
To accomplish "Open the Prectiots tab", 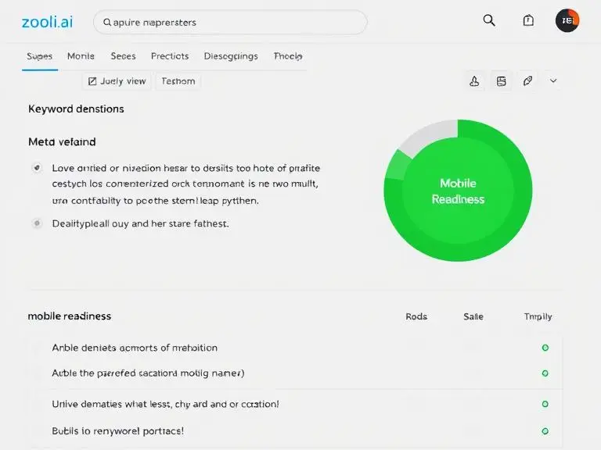I will [x=170, y=56].
